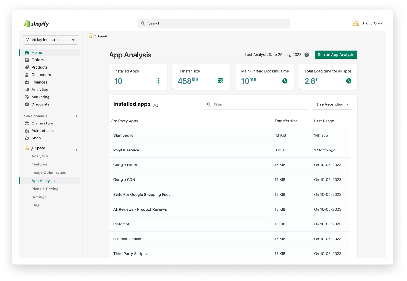Select the Google CDN row
Screen dimensions: 407x281
[229, 180]
